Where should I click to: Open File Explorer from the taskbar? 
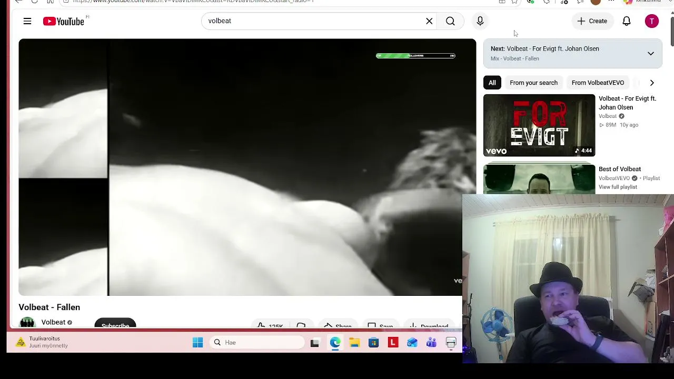pos(354,343)
